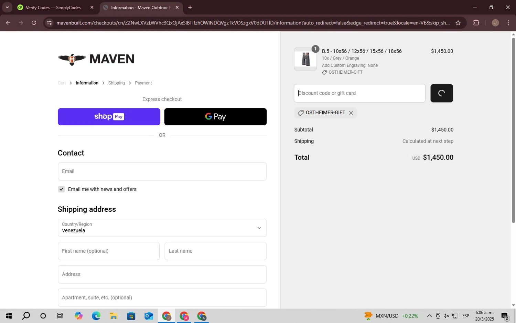The image size is (516, 323).
Task: Go forward in browser history
Action: coord(21,23)
